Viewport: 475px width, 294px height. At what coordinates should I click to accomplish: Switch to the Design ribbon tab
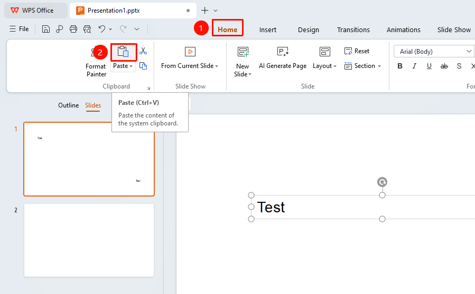[309, 30]
